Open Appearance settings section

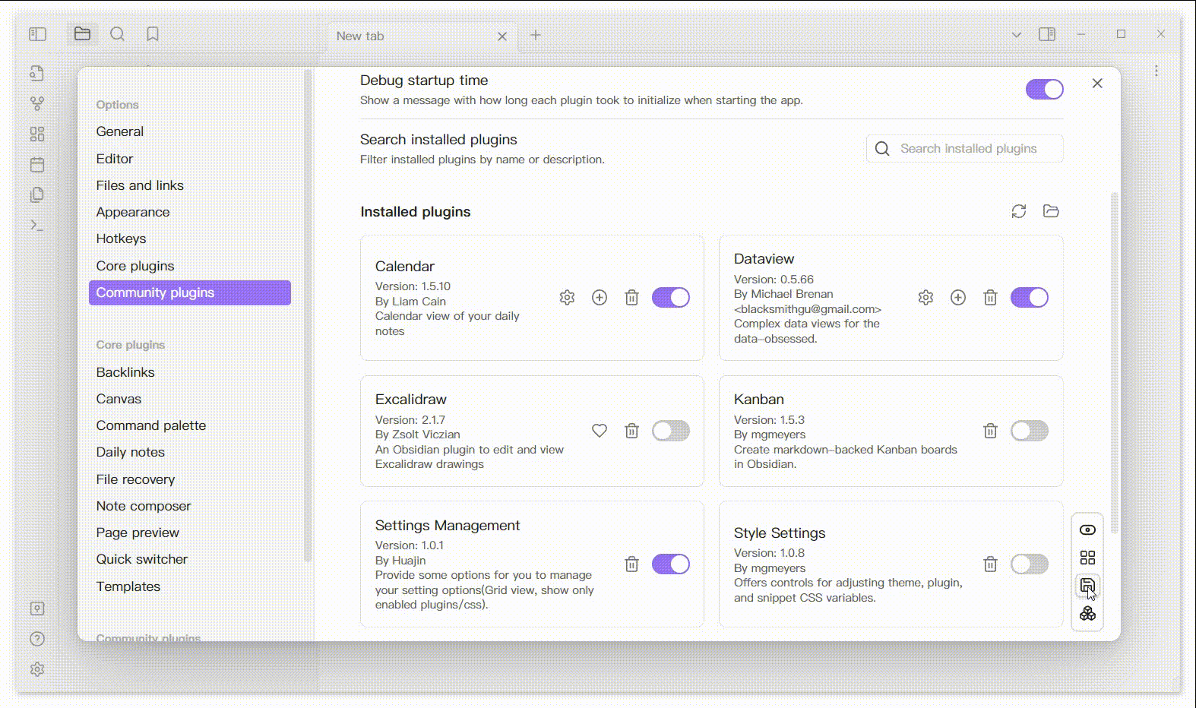coord(190,212)
